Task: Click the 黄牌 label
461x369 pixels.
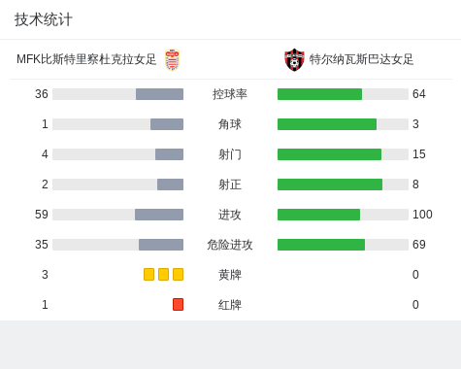Action: coord(230,275)
